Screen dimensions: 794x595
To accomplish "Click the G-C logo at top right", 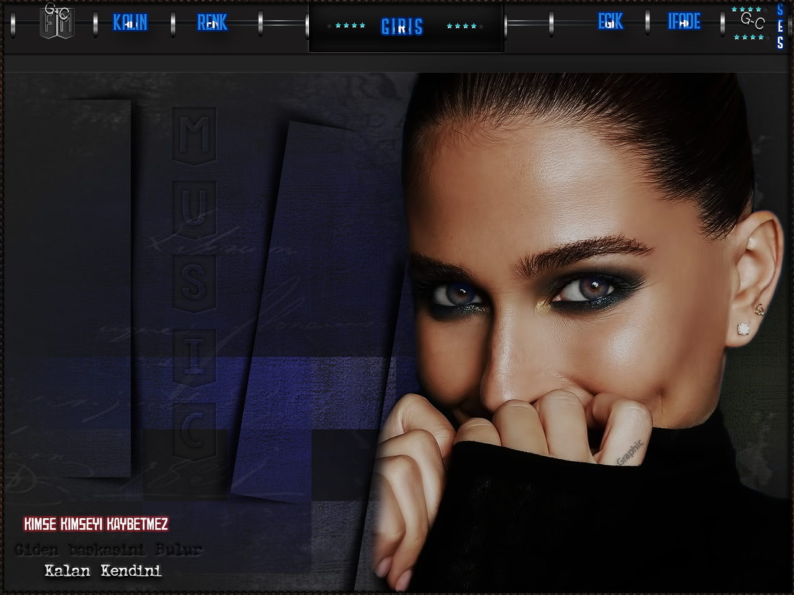I will (751, 22).
